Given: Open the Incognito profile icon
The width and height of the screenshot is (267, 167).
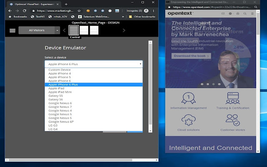Looking at the screenshot, I should (146, 11).
